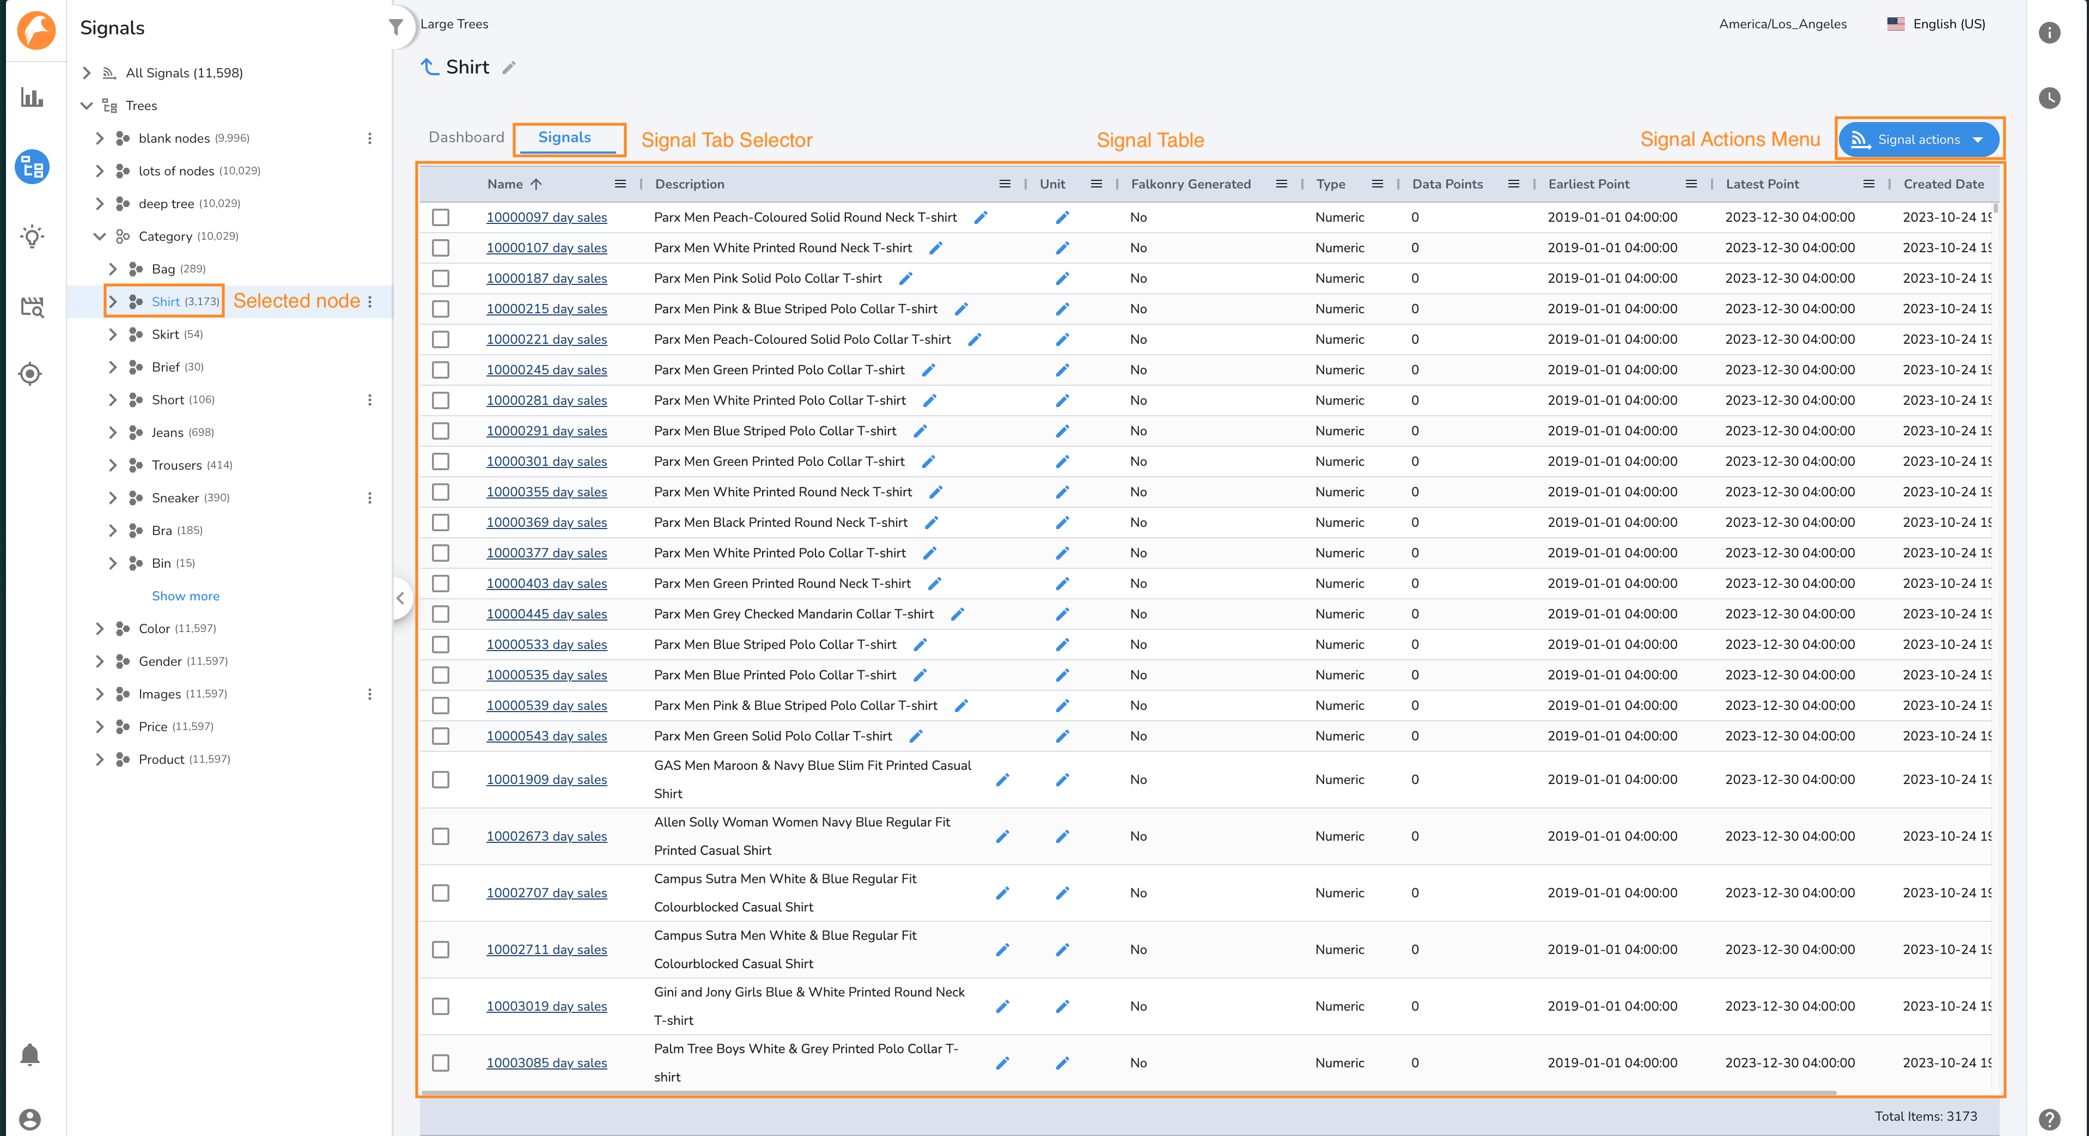
Task: Expand the Jeans node
Action: tap(113, 432)
